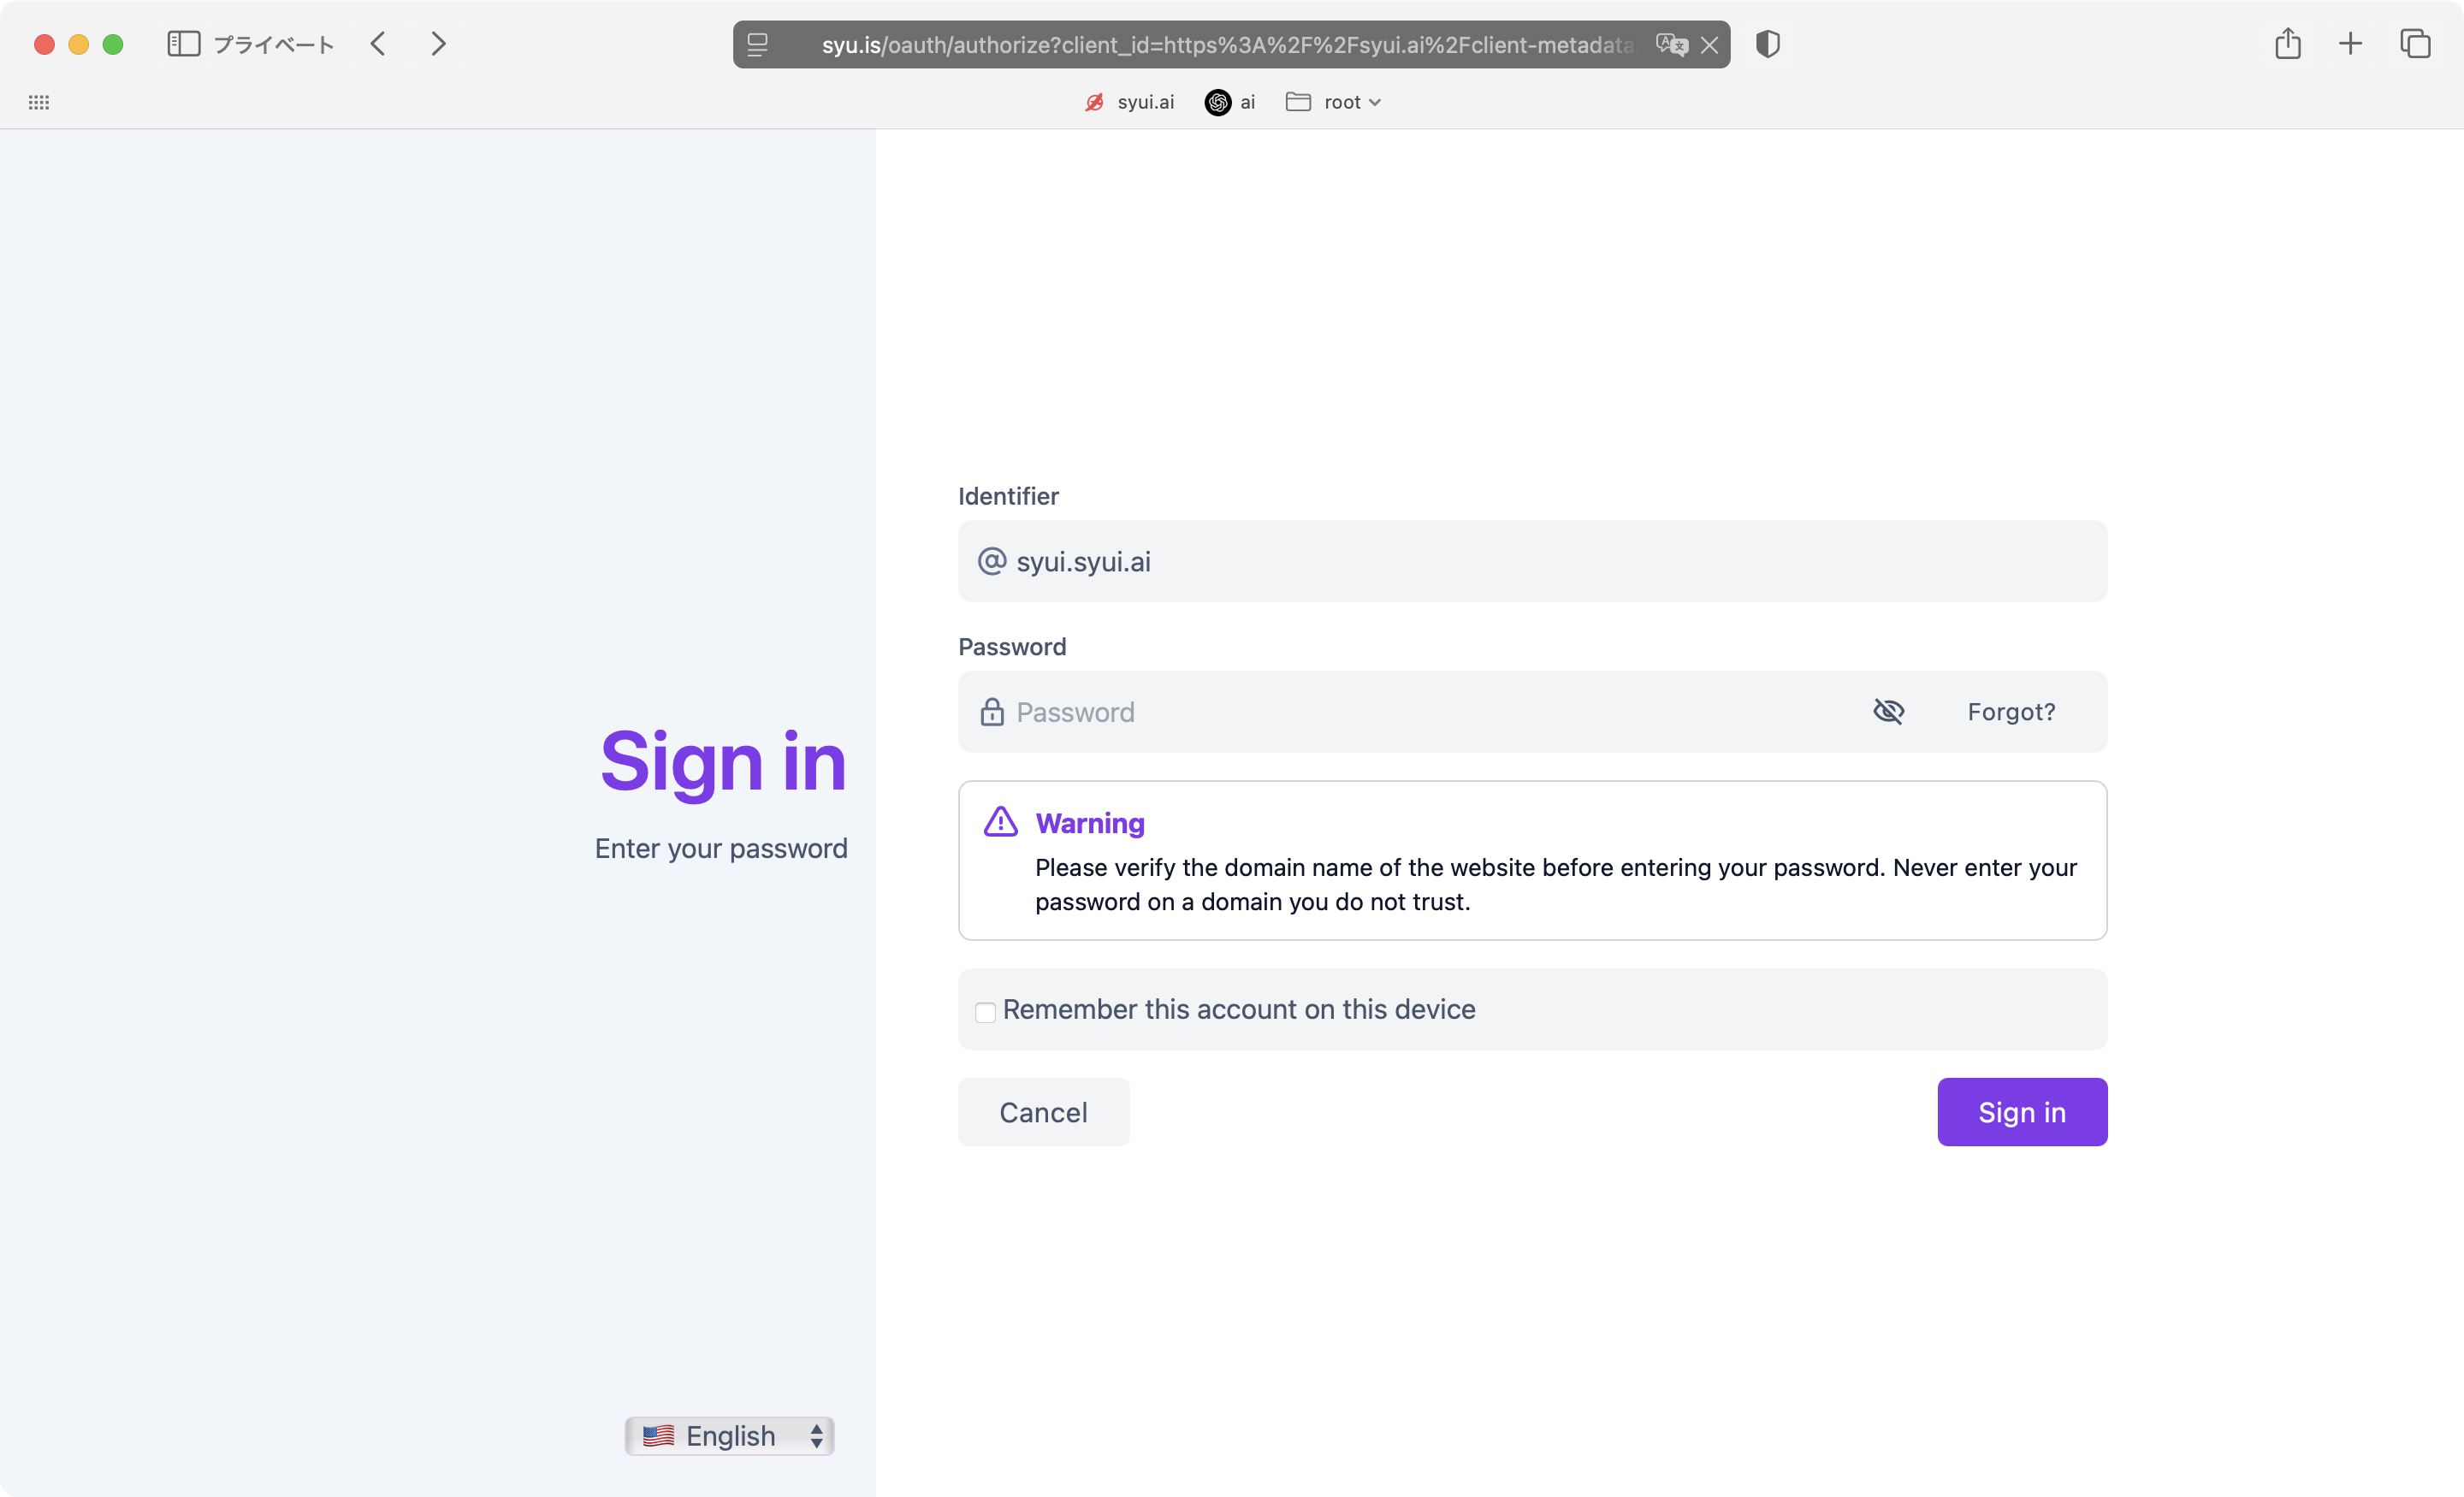Open the ai bookmark
The width and height of the screenshot is (2464, 1497).
coord(1231,102)
